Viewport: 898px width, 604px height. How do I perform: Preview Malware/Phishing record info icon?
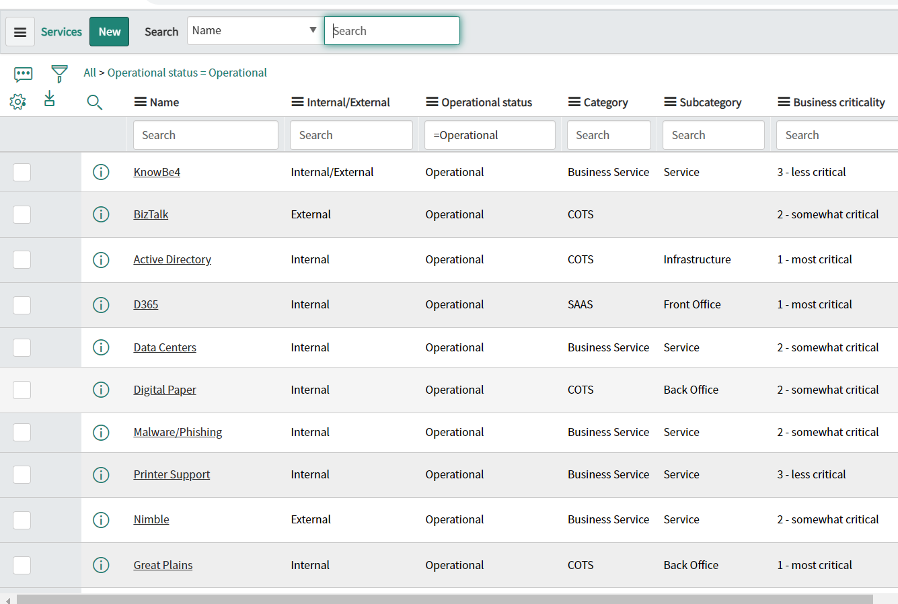pyautogui.click(x=101, y=432)
